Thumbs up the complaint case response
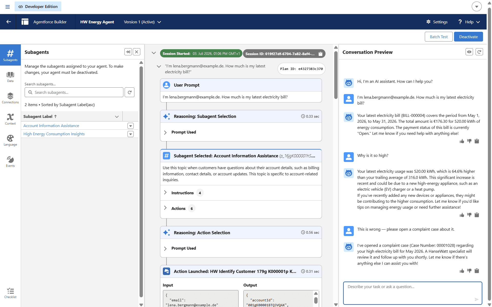This screenshot has height=307, width=492. pos(462,271)
